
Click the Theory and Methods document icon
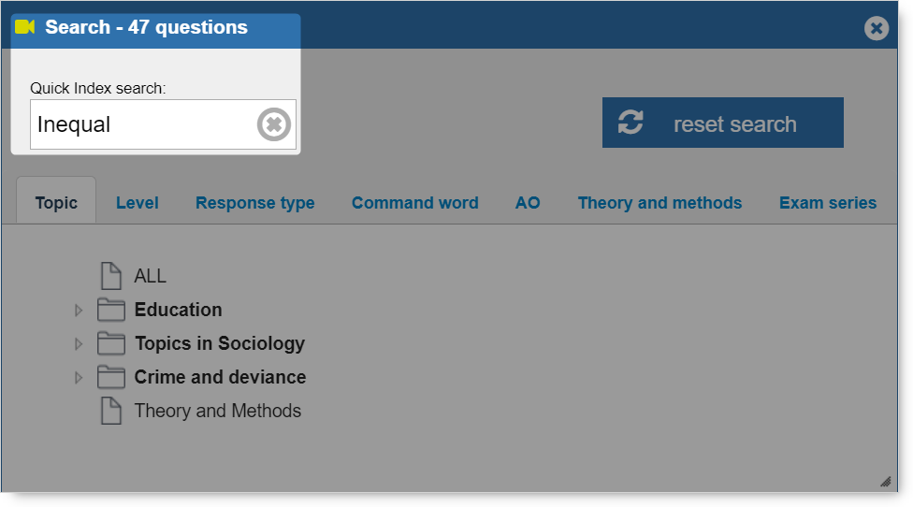pyautogui.click(x=111, y=411)
